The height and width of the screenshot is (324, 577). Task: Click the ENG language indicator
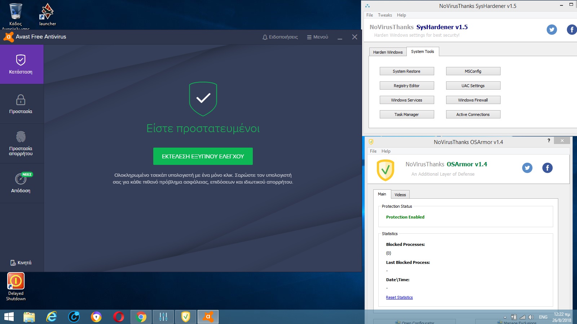coord(543,317)
